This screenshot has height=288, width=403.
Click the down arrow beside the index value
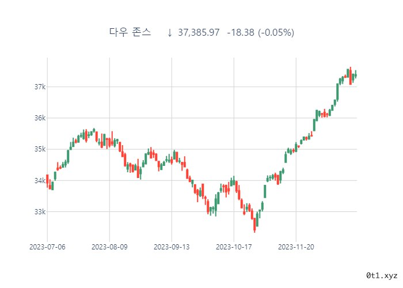pos(169,33)
